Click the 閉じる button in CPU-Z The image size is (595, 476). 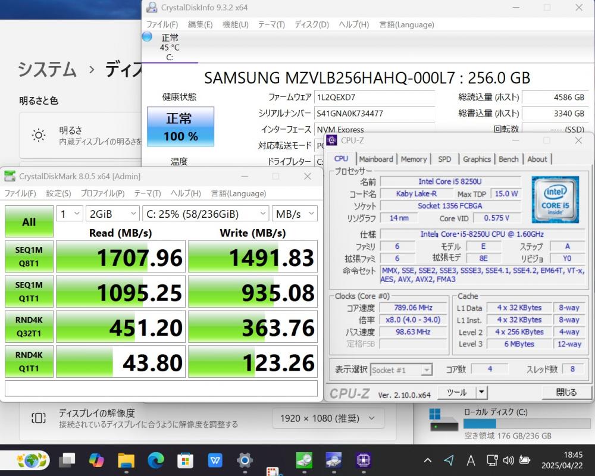566,392
